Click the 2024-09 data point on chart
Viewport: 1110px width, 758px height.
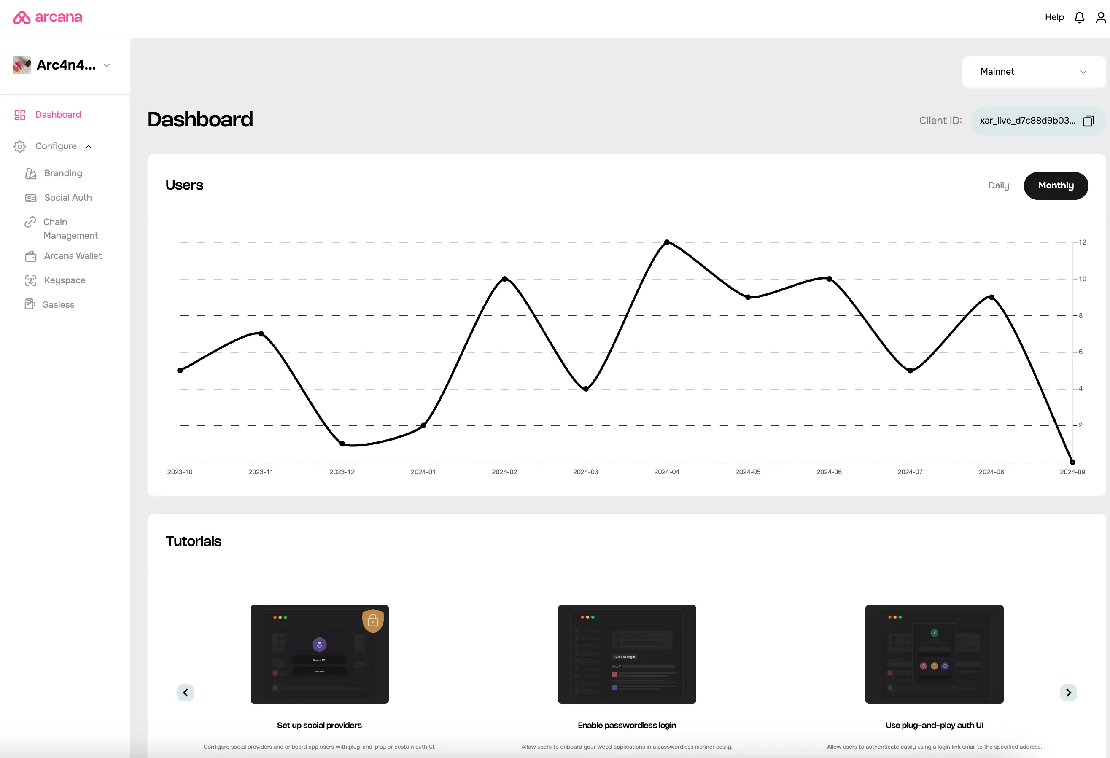click(1073, 462)
